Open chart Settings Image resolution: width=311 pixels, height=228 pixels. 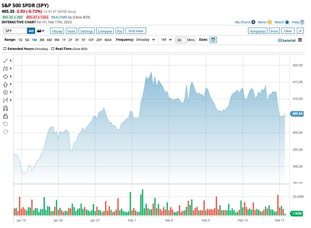point(87,31)
